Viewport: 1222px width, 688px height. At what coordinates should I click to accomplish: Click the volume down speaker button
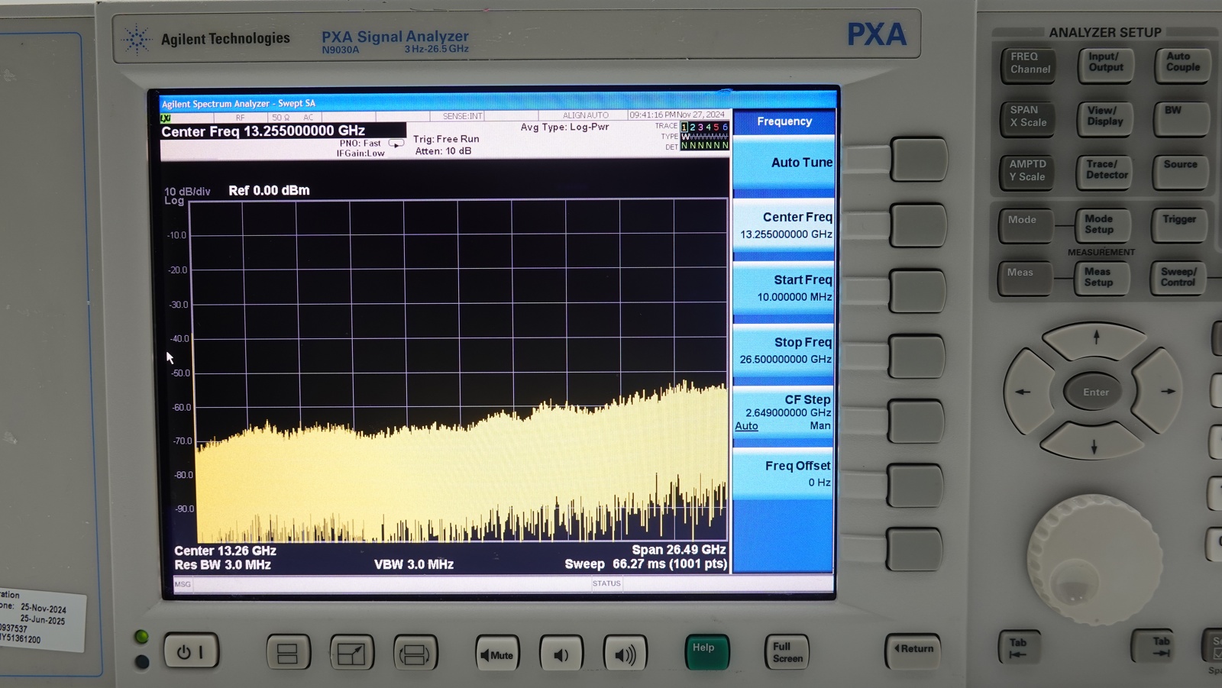(561, 654)
